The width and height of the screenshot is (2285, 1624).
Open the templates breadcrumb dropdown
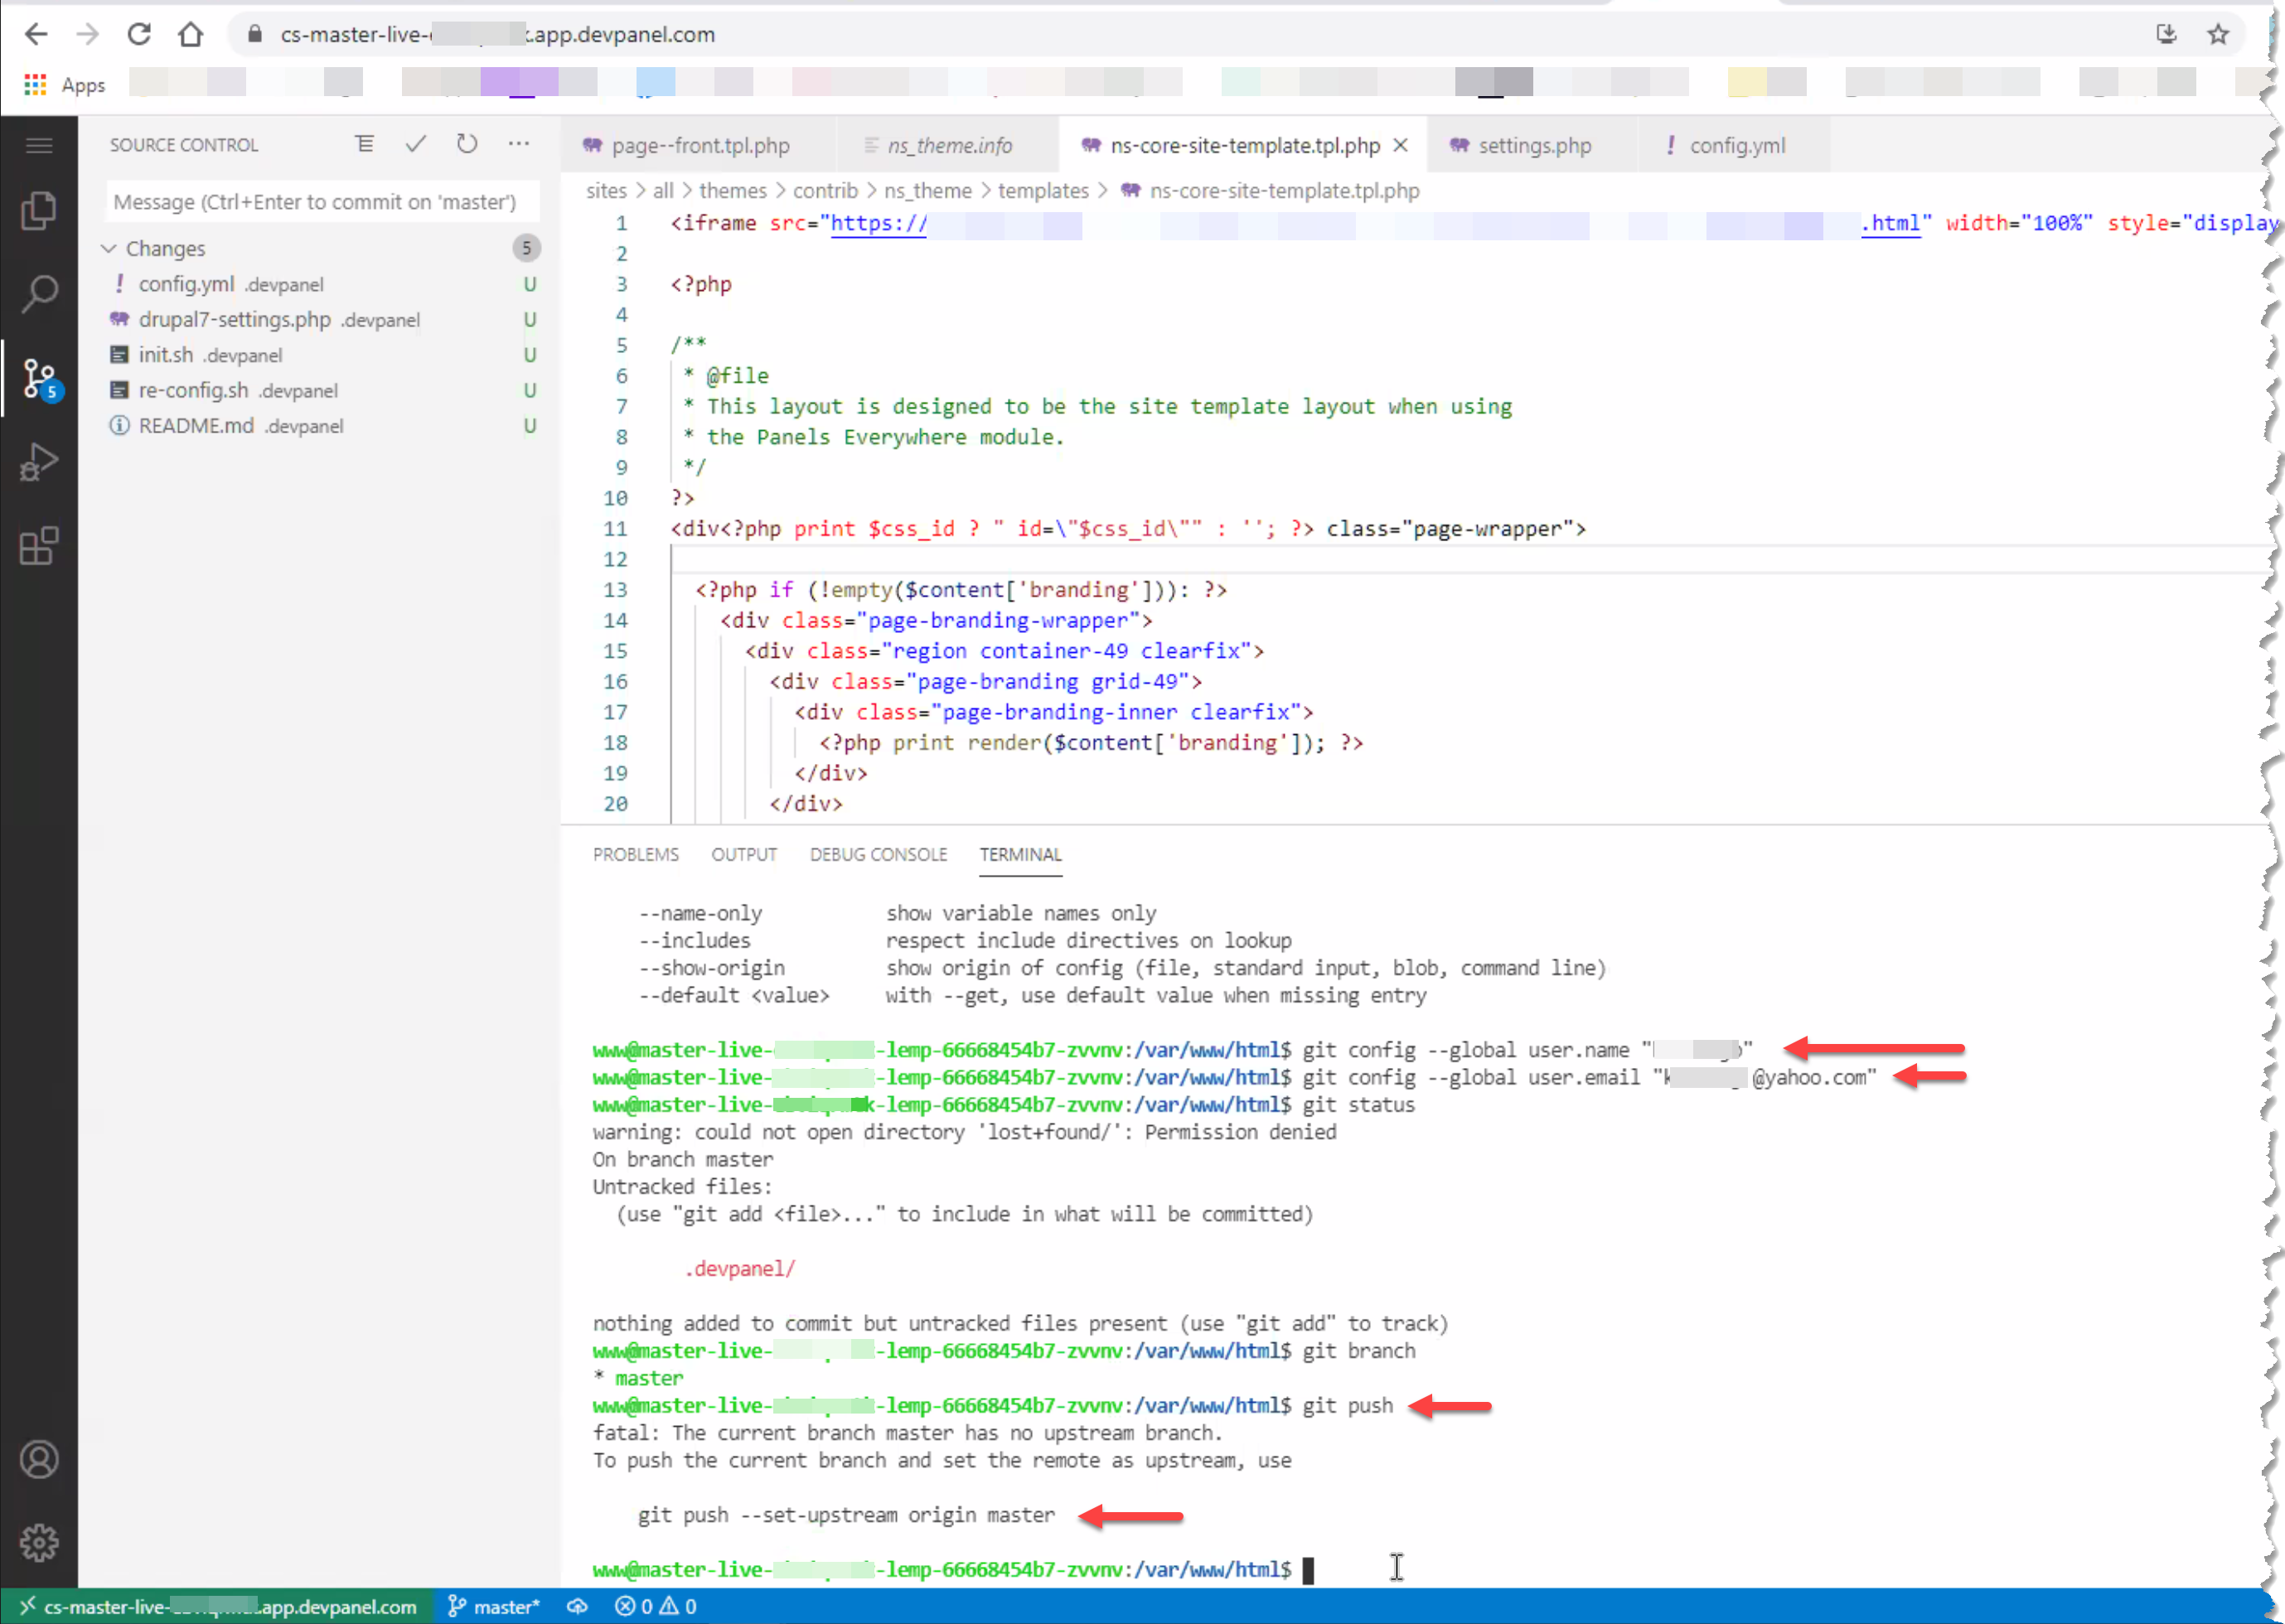pyautogui.click(x=1043, y=190)
